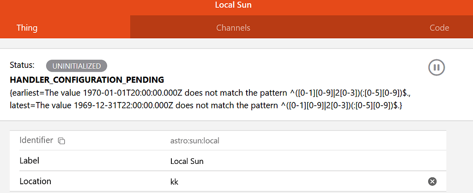Click the Location row caption
The width and height of the screenshot is (473, 193).
pyautogui.click(x=35, y=181)
